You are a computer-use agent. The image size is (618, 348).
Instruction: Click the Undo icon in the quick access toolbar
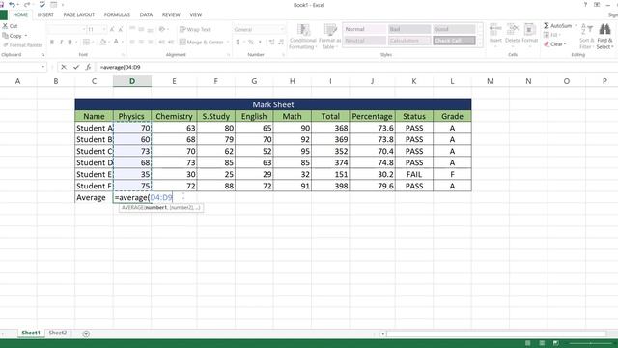pos(12,5)
